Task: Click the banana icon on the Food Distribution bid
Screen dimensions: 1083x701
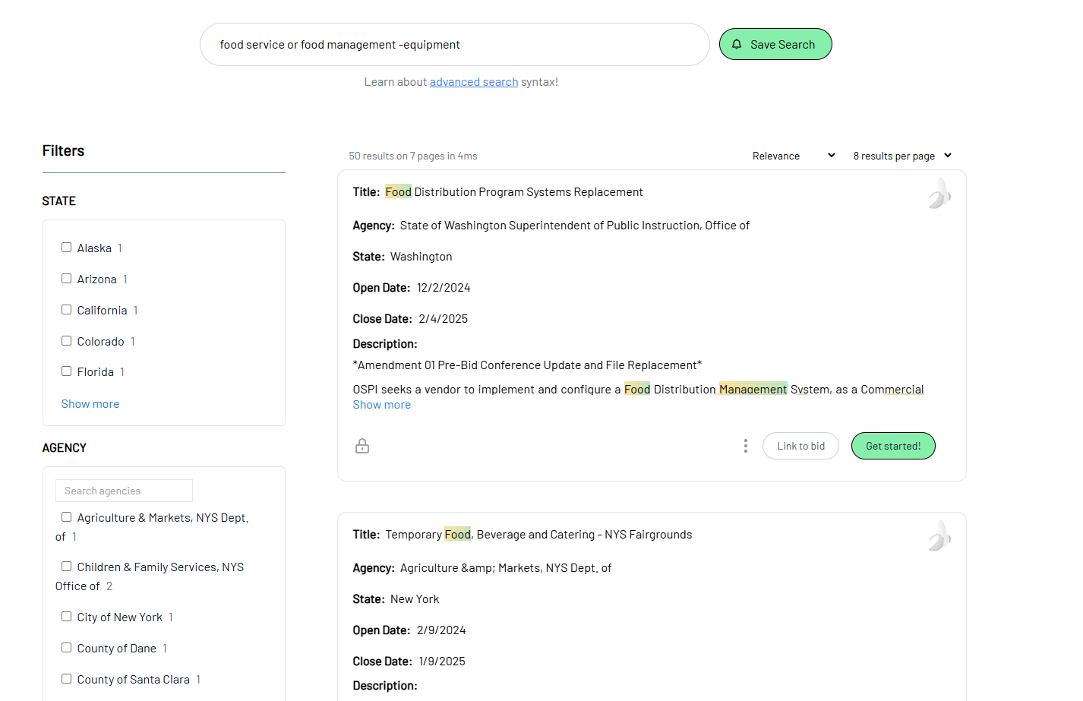Action: 939,194
